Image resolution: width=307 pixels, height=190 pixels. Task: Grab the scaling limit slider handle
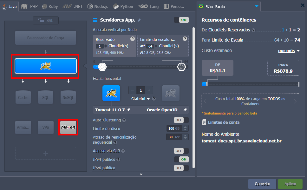pos(181,67)
